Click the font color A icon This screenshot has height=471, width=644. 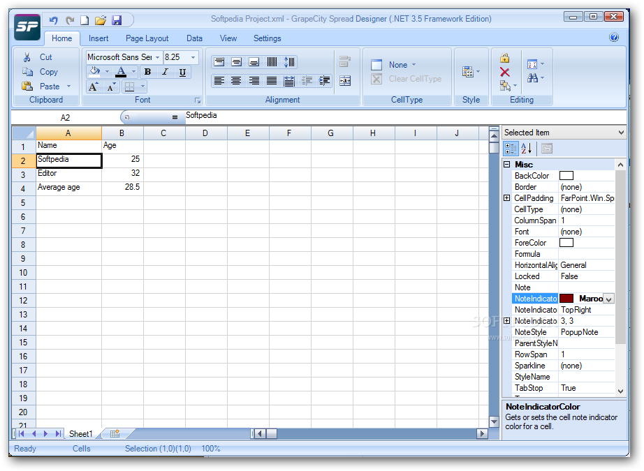[121, 71]
